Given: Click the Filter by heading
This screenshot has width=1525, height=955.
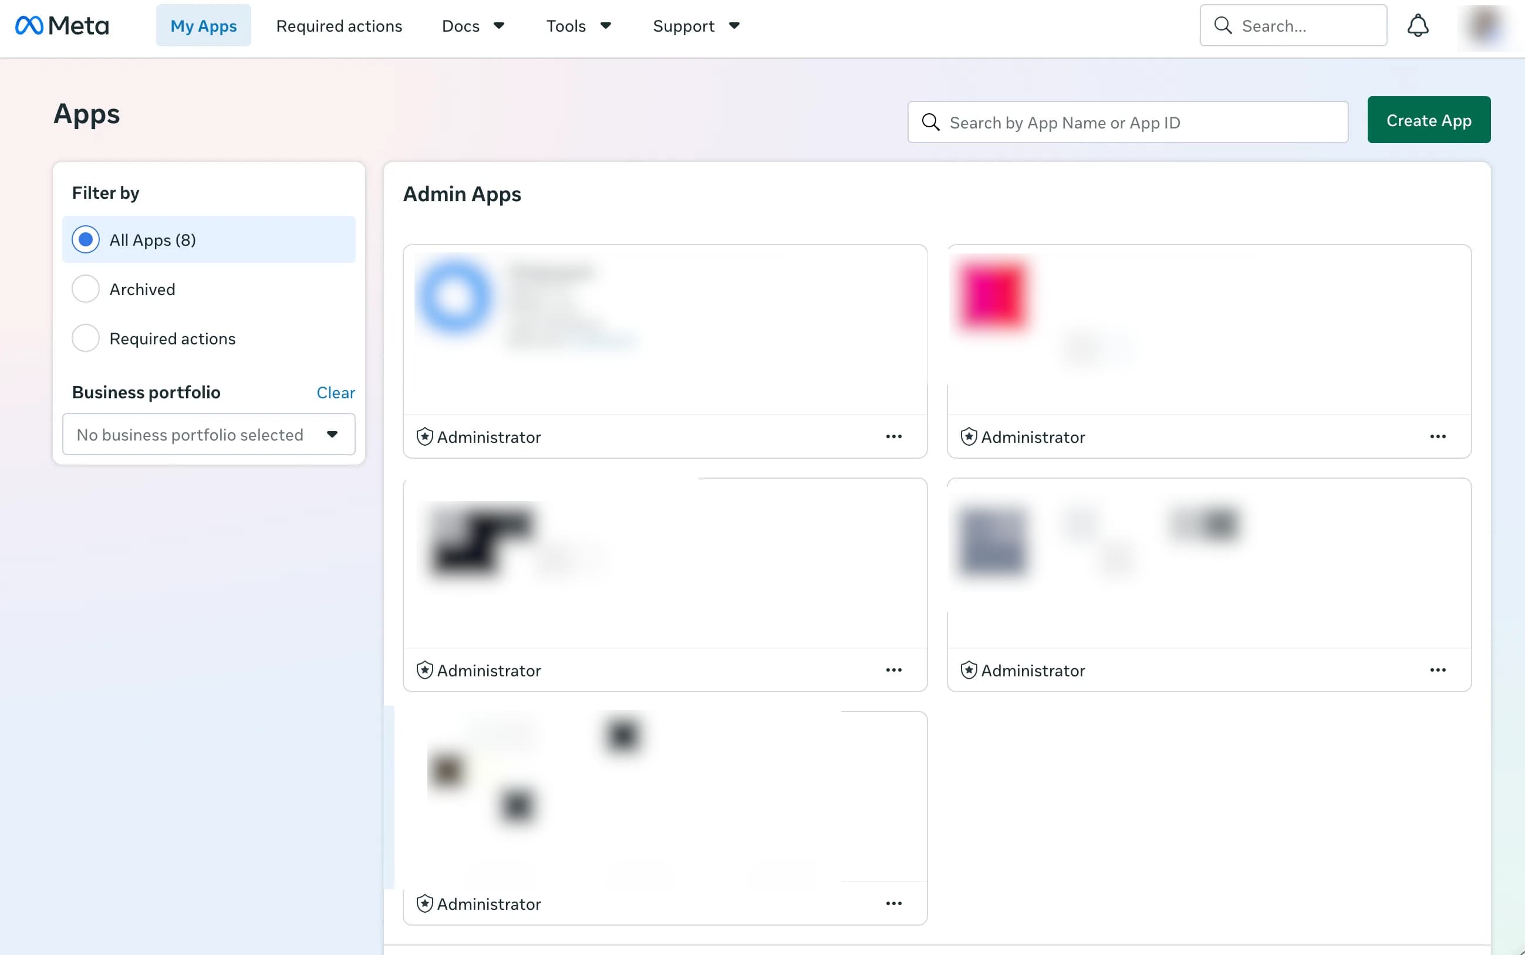Looking at the screenshot, I should pyautogui.click(x=106, y=192).
